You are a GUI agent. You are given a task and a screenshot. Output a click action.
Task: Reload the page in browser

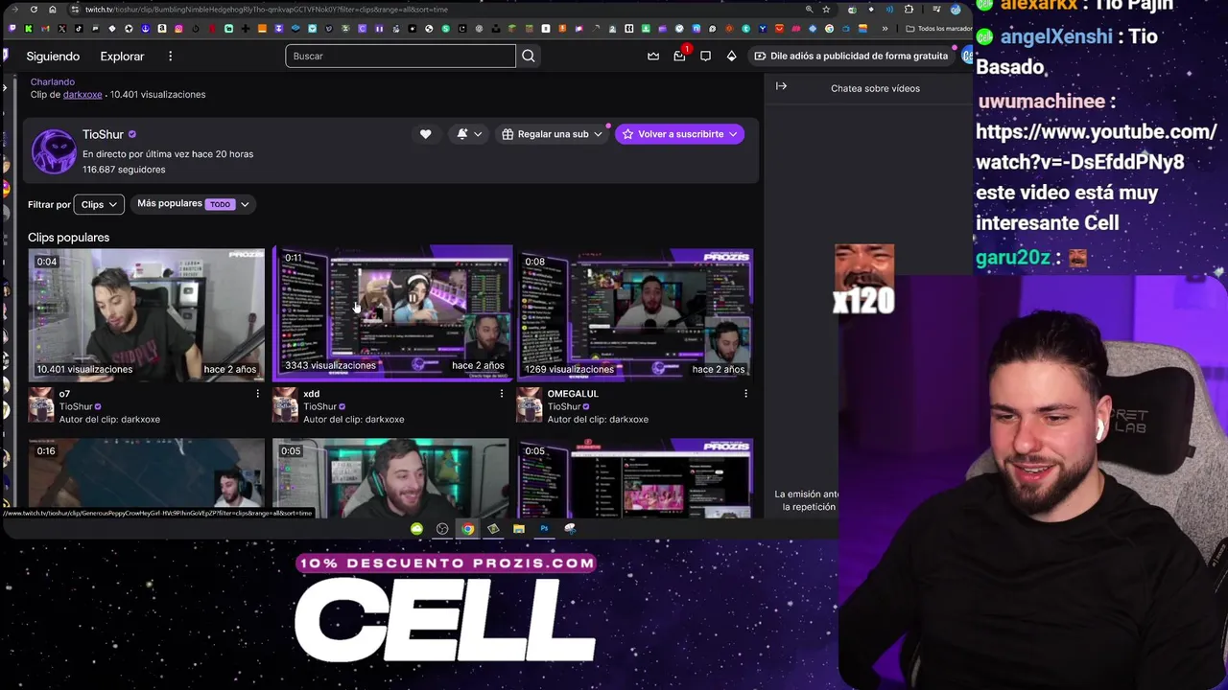(x=34, y=10)
